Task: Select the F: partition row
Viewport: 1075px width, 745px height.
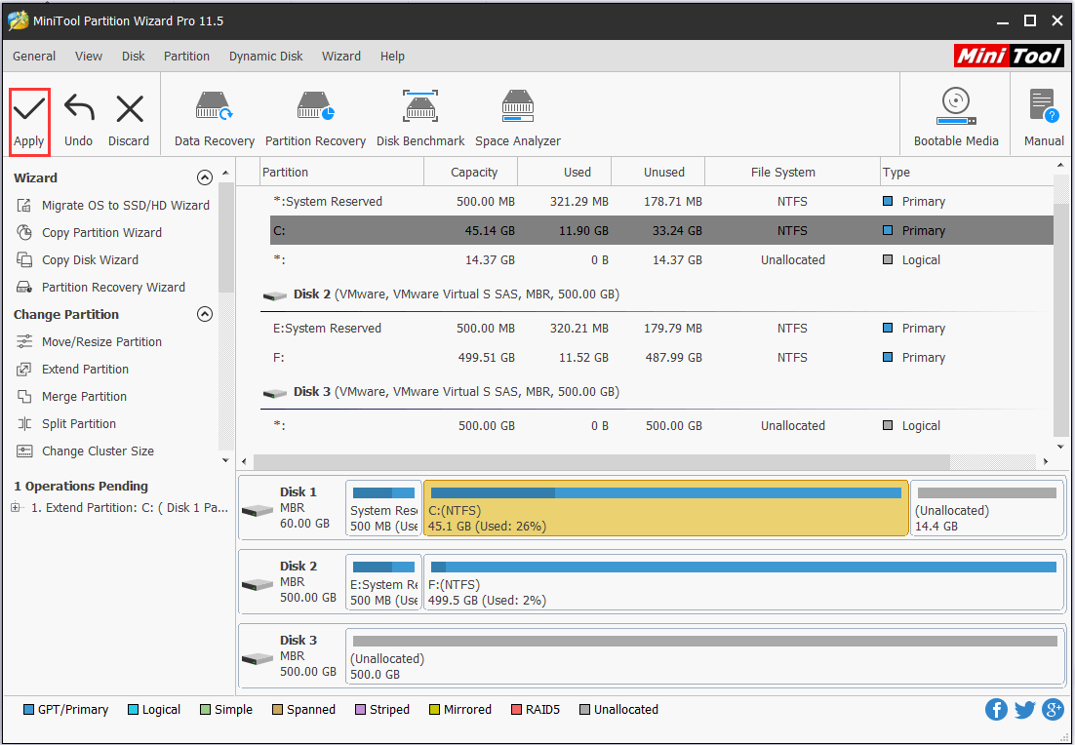Action: [657, 357]
